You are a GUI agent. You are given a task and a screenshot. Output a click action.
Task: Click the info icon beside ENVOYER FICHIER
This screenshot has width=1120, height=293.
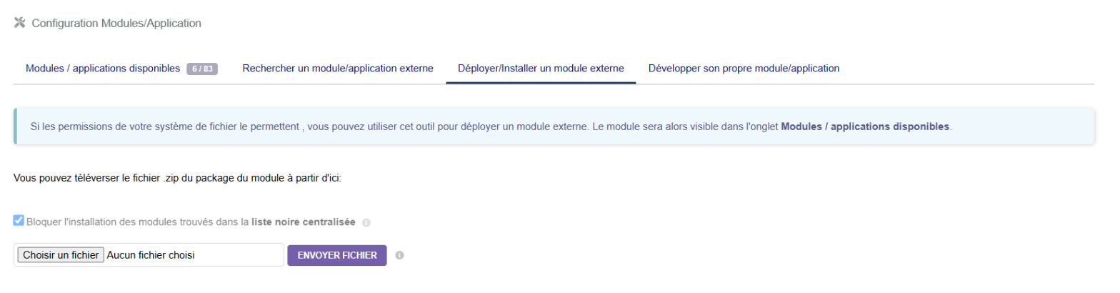[400, 255]
